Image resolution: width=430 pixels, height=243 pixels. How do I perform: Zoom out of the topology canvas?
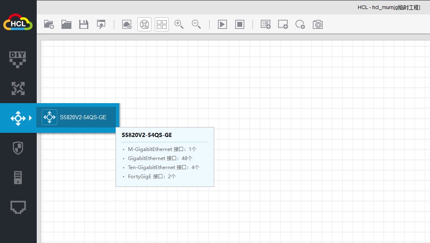pyautogui.click(x=196, y=24)
